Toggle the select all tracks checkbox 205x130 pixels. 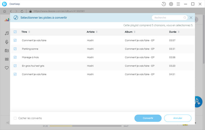pyautogui.click(x=15, y=32)
